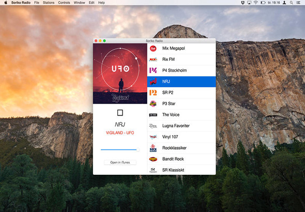Select the Rix FM station name
This screenshot has height=212, width=305.
point(169,59)
